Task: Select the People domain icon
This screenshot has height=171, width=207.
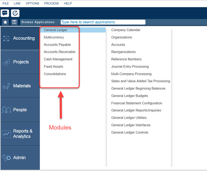Action: tap(6, 110)
